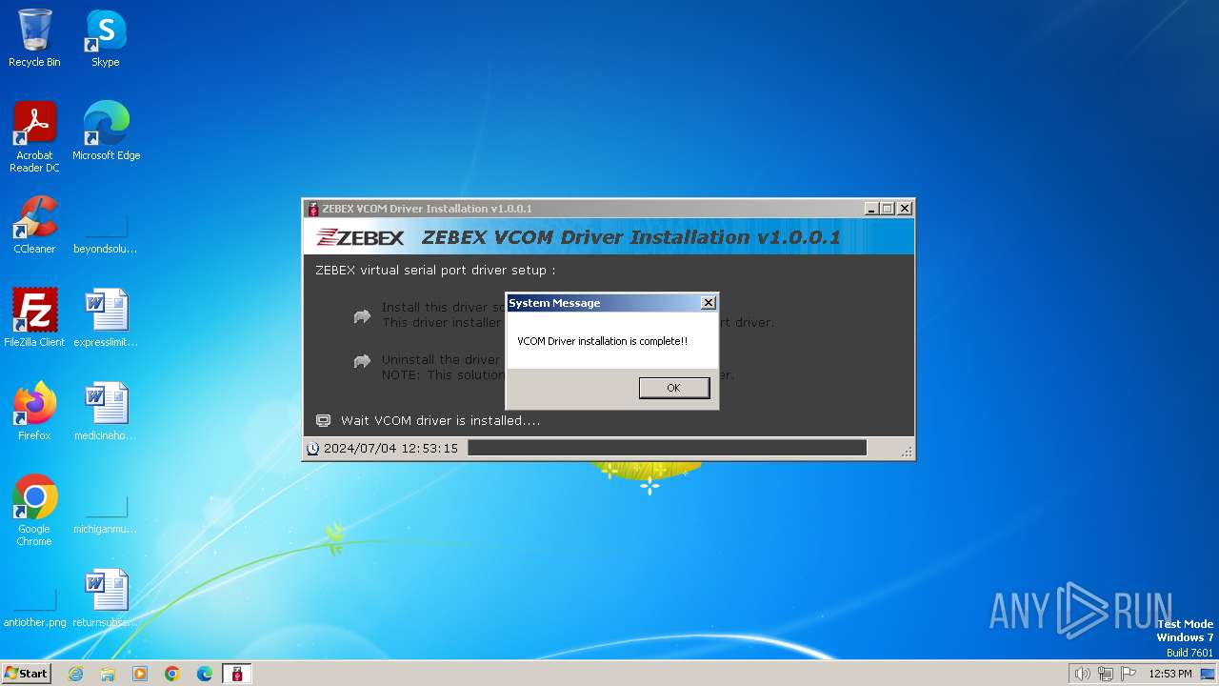Open Windows Media Player from the taskbar

[x=140, y=674]
